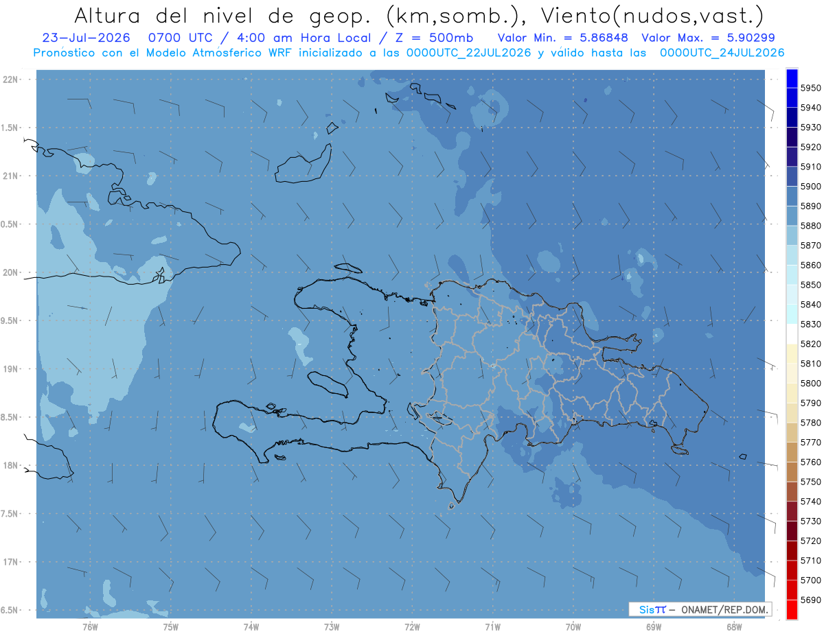Click the '76W' longitude axis label
Screen dimensions: 824x636
tap(90, 626)
